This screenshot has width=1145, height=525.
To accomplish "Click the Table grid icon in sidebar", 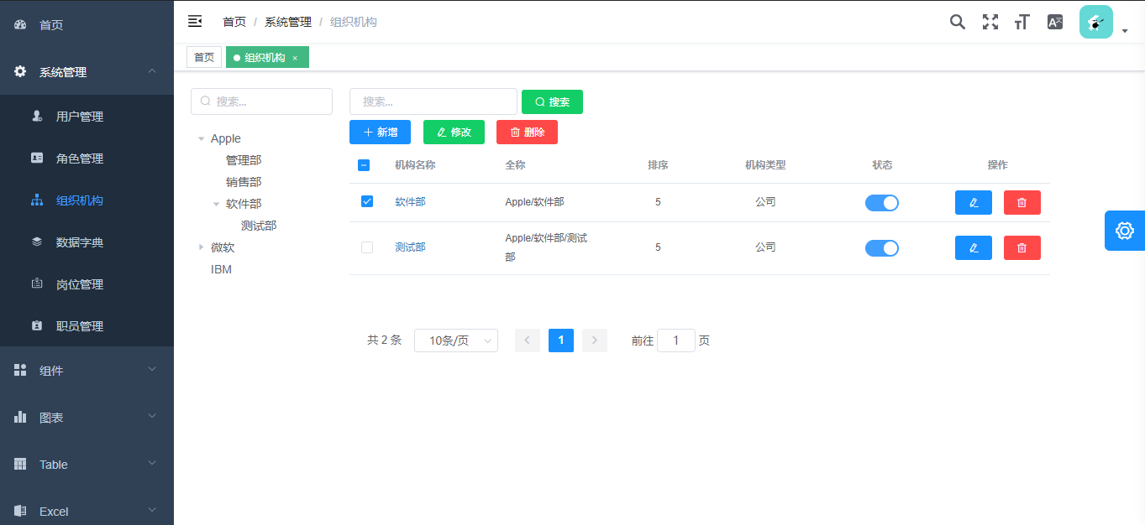I will (x=20, y=465).
